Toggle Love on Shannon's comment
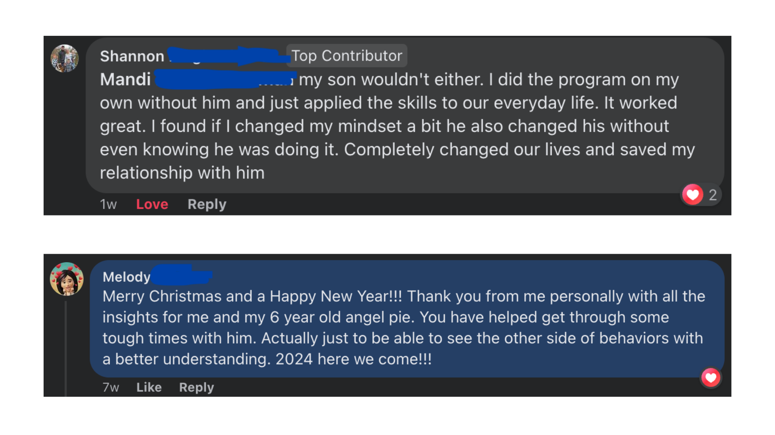The width and height of the screenshot is (775, 435). click(x=152, y=204)
